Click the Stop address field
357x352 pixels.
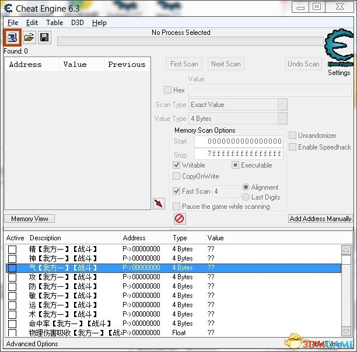[239, 154]
